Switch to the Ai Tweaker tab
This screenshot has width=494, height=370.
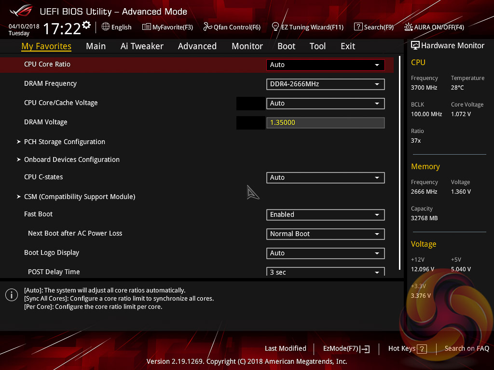coord(142,46)
